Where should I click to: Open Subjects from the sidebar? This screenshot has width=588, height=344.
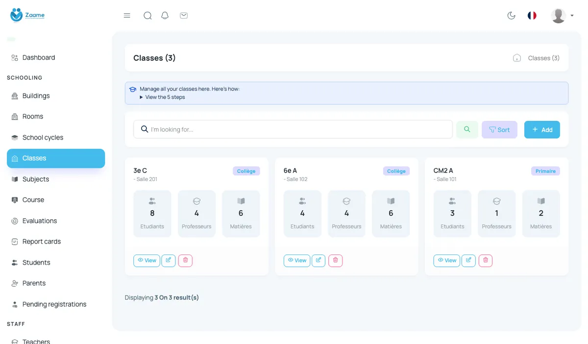click(56, 179)
